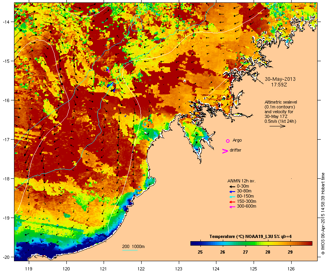This screenshot has width=328, height=272.
Task: Click the longitude axis label 124
Action: (216, 269)
